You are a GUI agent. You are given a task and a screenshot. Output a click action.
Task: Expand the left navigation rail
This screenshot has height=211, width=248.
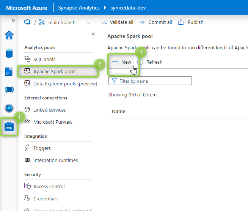(13, 20)
